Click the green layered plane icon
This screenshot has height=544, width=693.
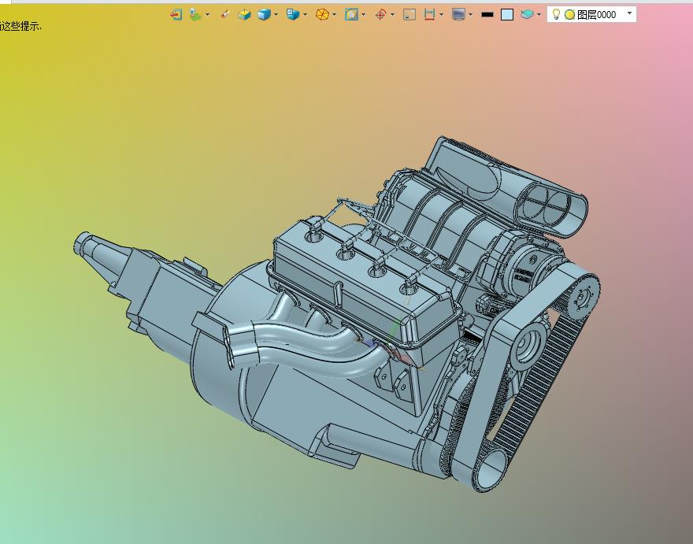point(195,14)
